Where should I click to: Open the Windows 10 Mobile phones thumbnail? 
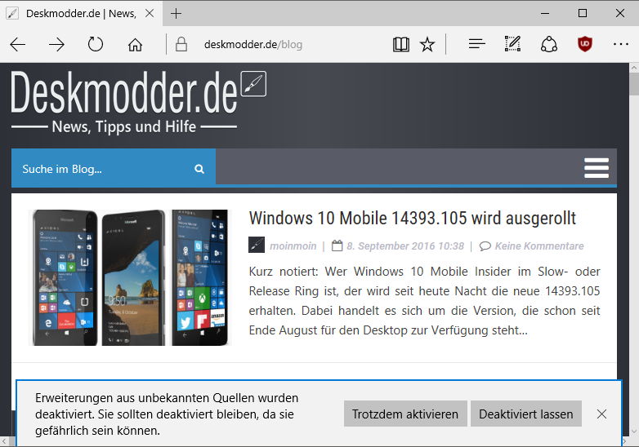130,278
